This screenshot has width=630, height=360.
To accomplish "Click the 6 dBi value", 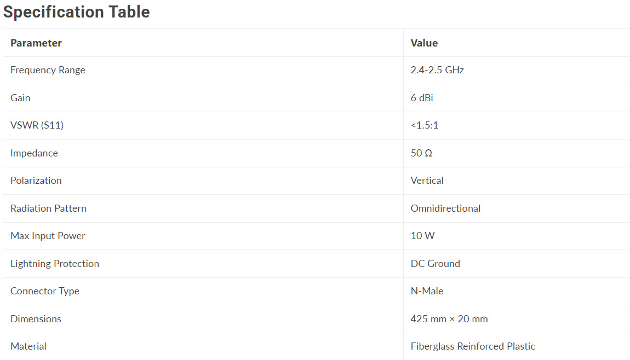I will pos(422,98).
